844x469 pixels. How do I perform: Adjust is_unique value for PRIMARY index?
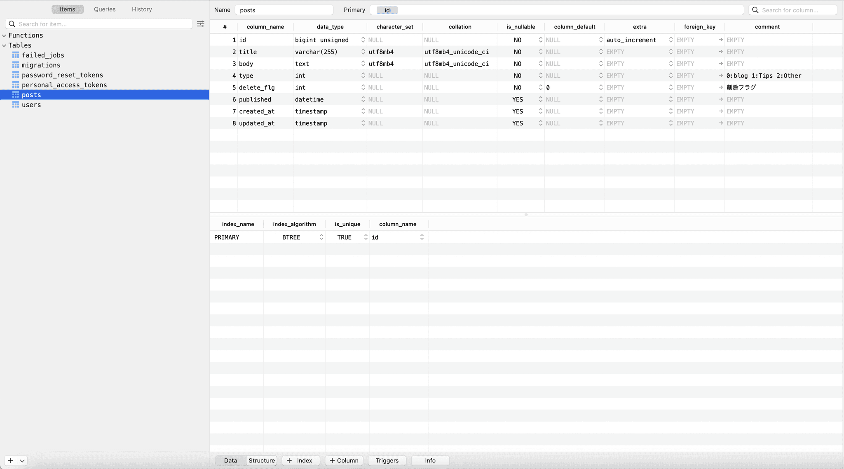tap(366, 237)
